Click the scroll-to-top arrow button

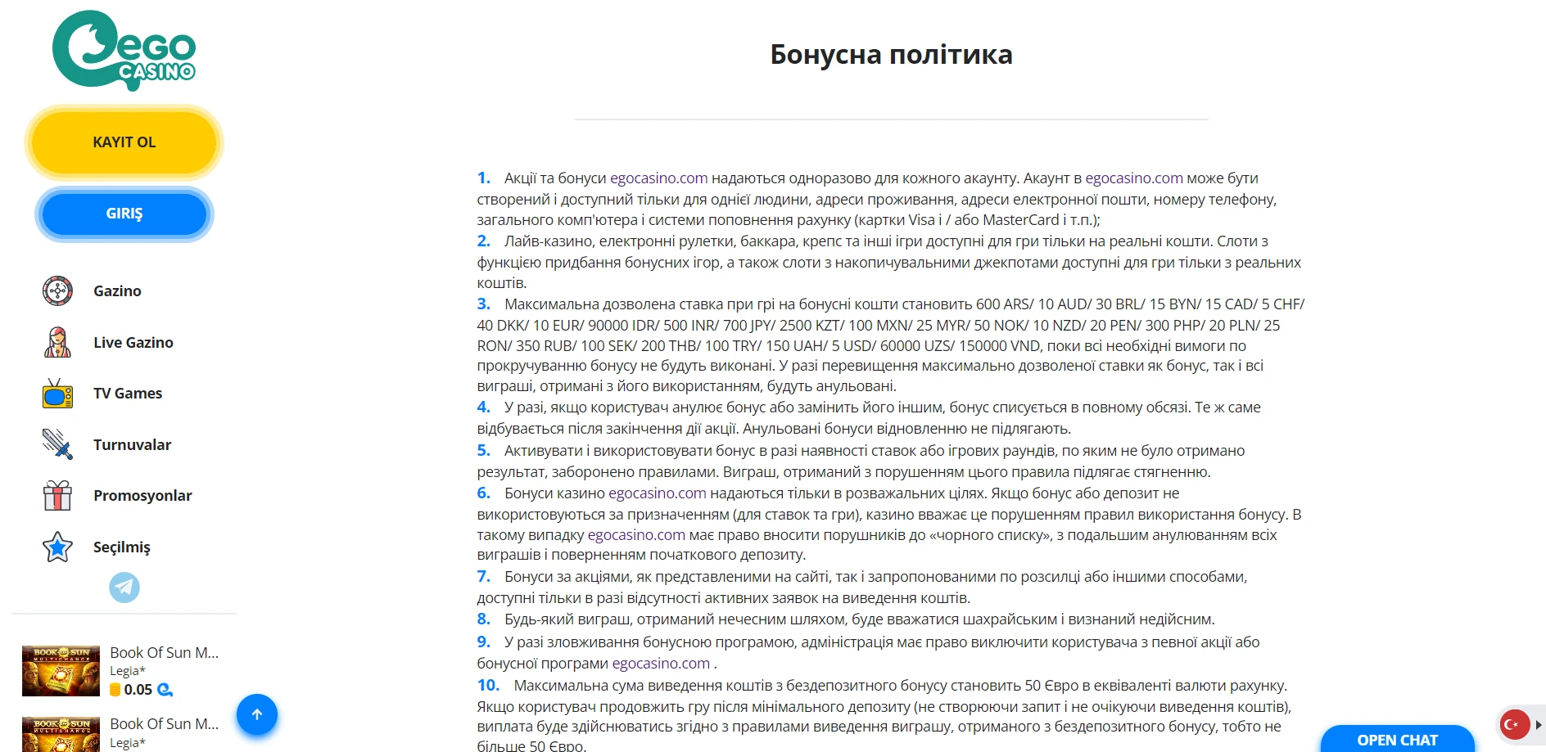(257, 714)
